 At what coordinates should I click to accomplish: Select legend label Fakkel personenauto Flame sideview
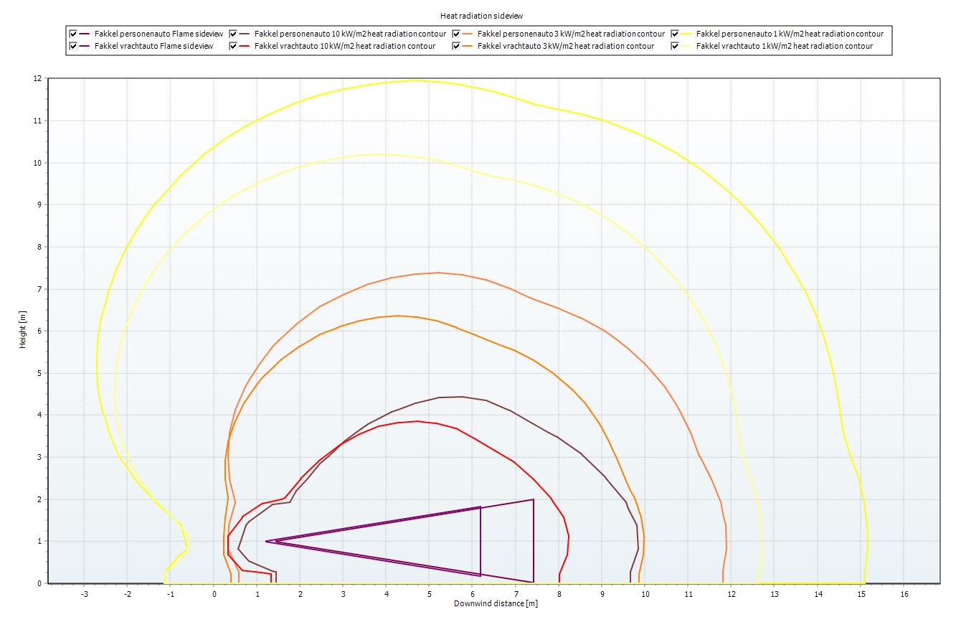(x=158, y=34)
